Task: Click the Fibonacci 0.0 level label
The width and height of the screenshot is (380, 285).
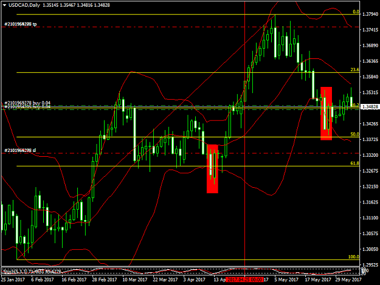Action: coord(356,12)
